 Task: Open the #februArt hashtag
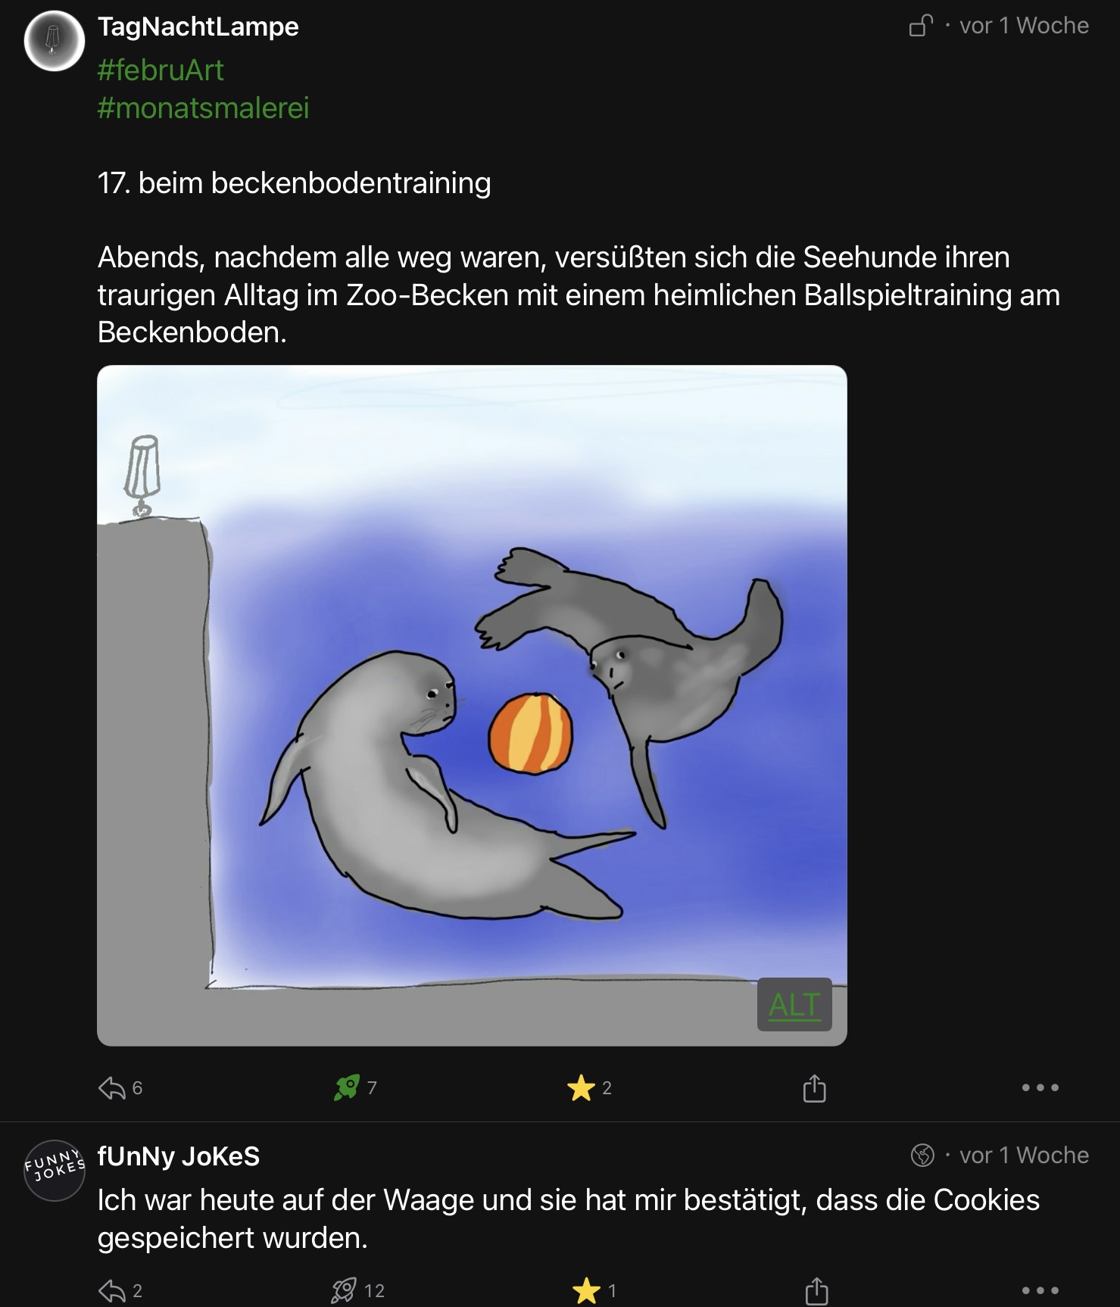(x=161, y=70)
